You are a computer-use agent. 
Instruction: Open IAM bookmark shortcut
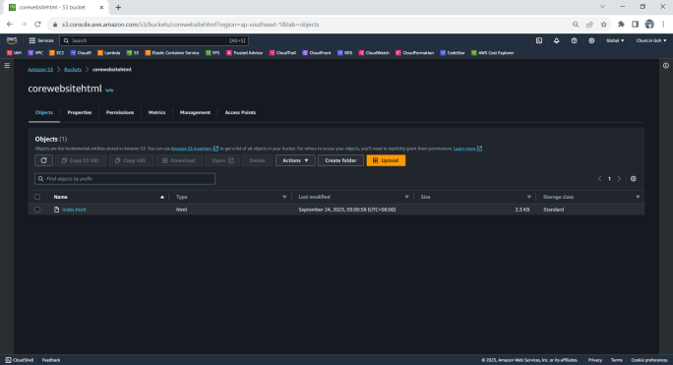pos(14,53)
